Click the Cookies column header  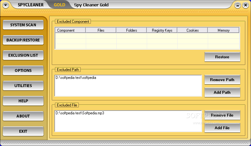(x=193, y=30)
